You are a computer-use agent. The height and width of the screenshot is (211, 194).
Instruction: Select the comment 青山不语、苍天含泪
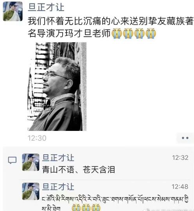(x=79, y=170)
